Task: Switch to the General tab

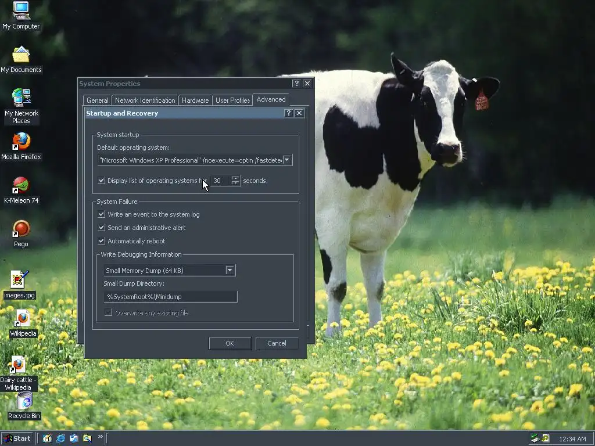Action: pyautogui.click(x=97, y=100)
